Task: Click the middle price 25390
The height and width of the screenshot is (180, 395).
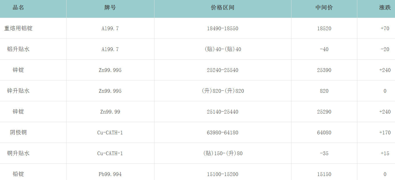Action: (x=324, y=70)
